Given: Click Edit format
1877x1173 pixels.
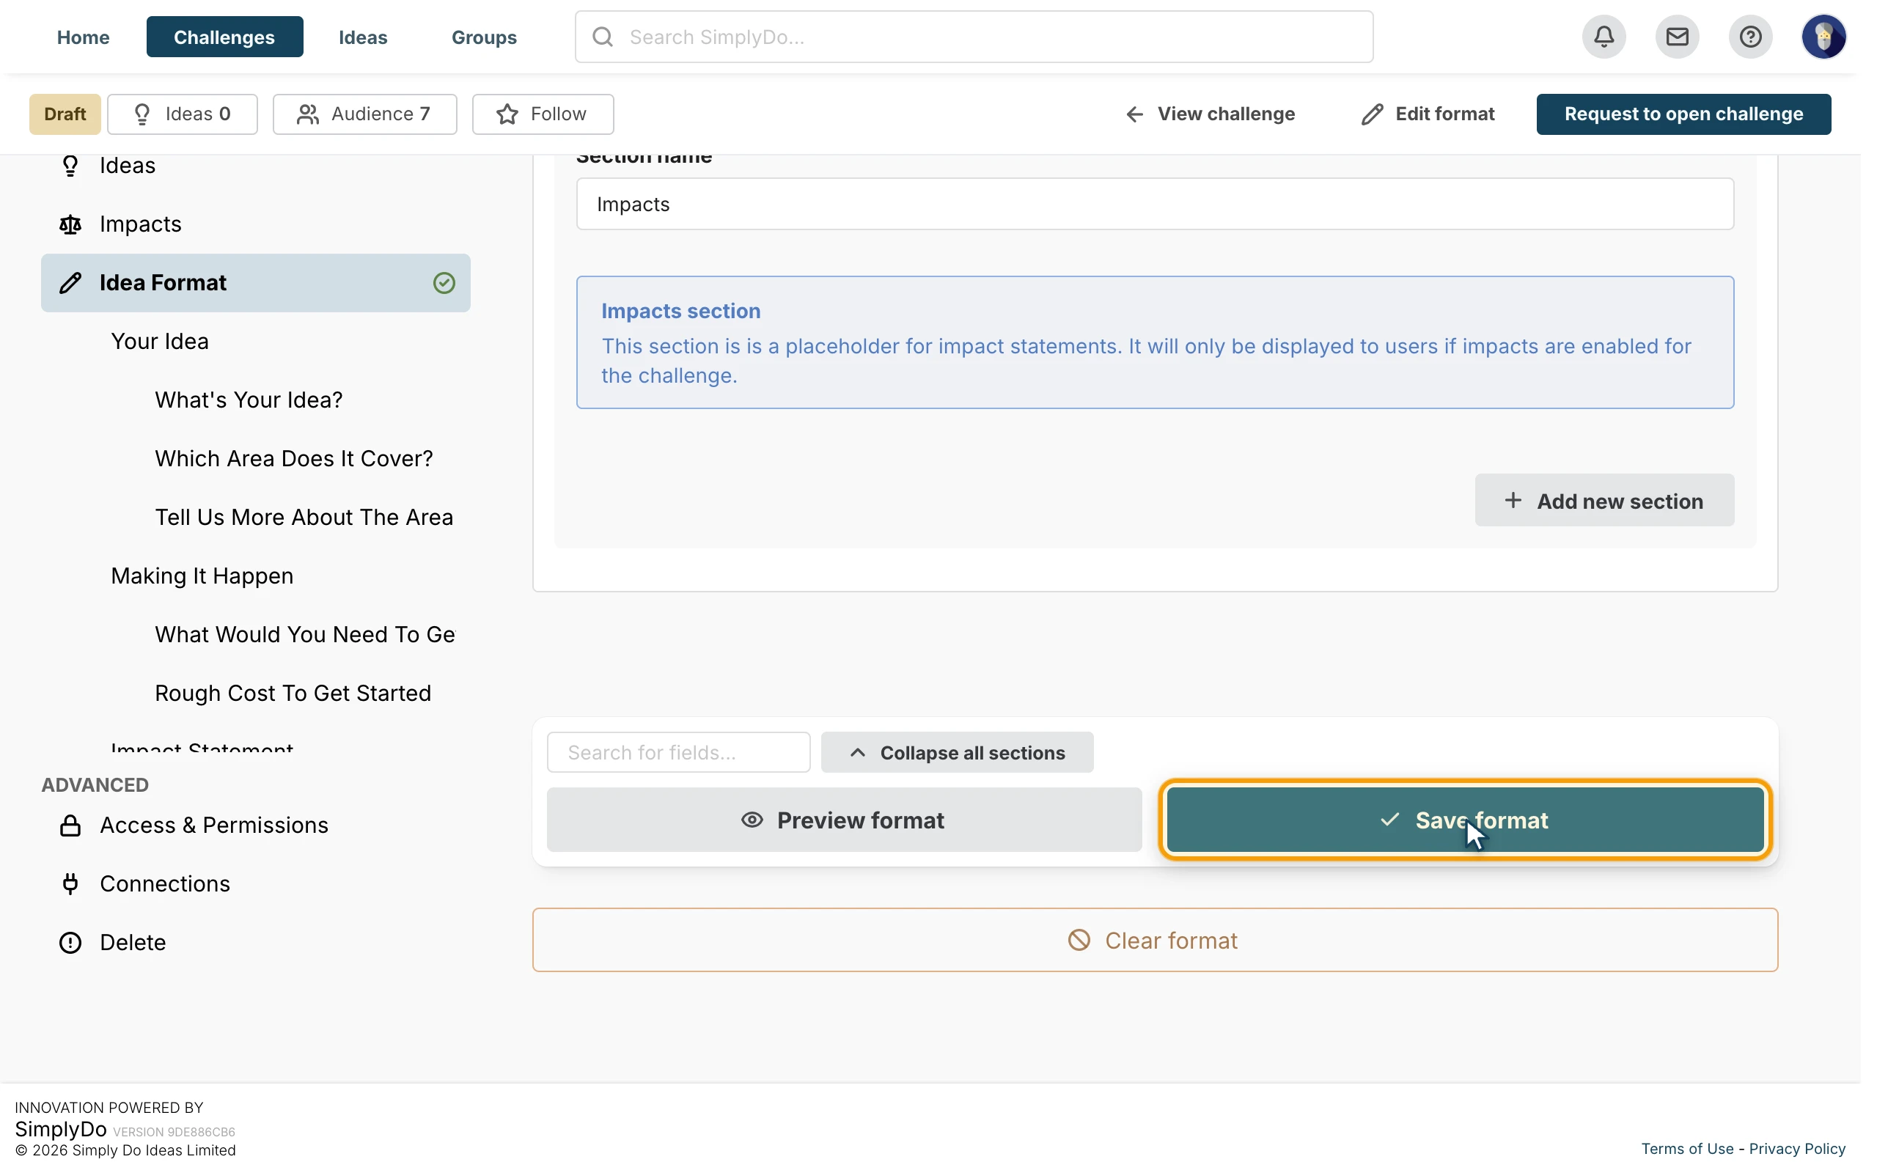Looking at the screenshot, I should point(1428,114).
